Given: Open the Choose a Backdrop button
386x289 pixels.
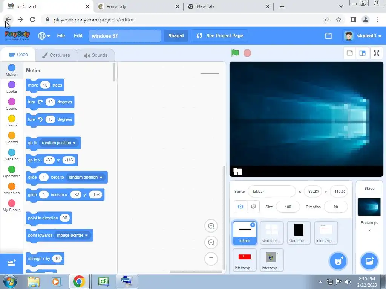Looking at the screenshot, I should pos(369,261).
